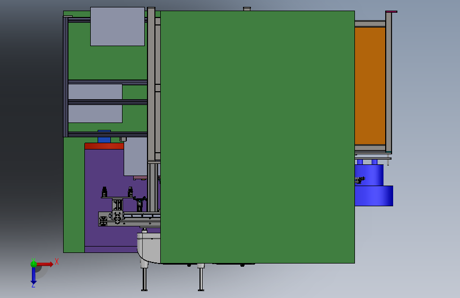Select the wide blue cylindrical base at right
The height and width of the screenshot is (298, 460).
pos(374,196)
